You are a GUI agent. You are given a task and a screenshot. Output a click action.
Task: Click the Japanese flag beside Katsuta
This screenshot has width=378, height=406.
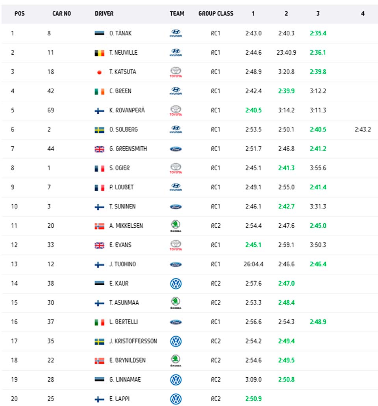(99, 72)
